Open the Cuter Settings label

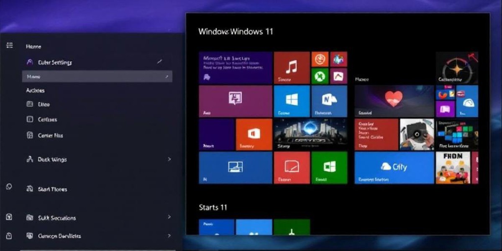point(55,62)
